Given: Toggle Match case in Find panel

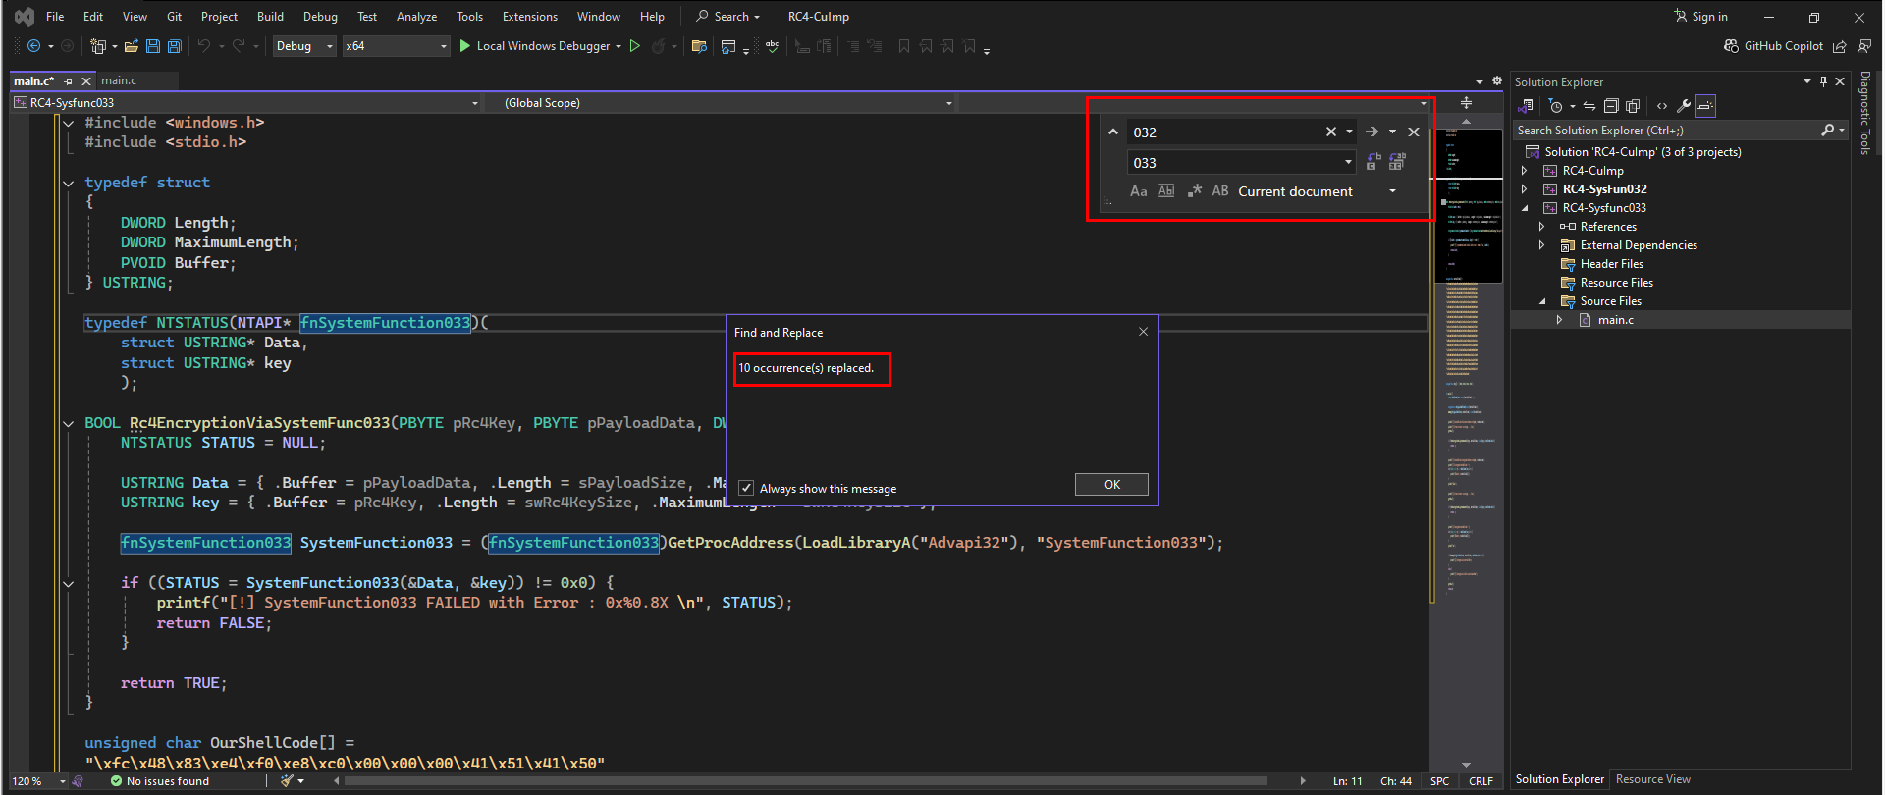Looking at the screenshot, I should pos(1138,191).
